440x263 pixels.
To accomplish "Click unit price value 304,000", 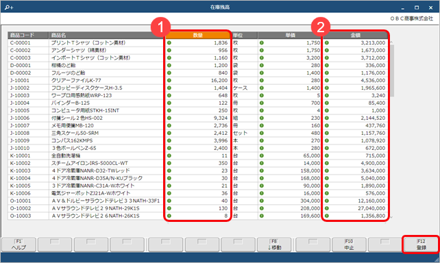I will pyautogui.click(x=310, y=201).
